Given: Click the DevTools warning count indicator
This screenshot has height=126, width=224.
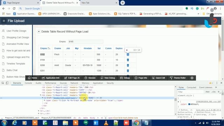Looking at the screenshot, I should click(x=211, y=83).
